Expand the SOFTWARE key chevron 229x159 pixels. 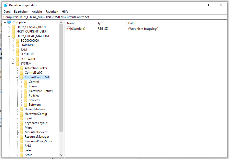coord(13,59)
